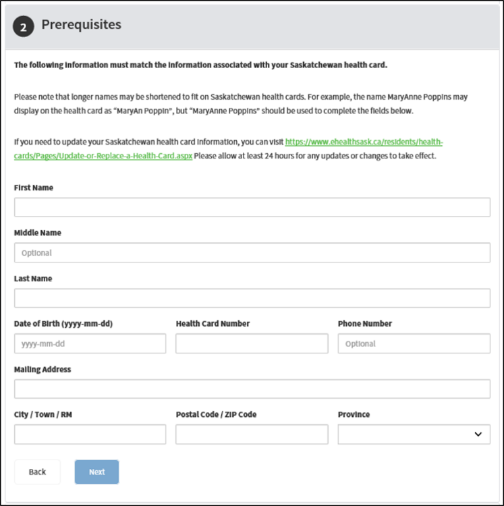Image resolution: width=504 pixels, height=506 pixels.
Task: Expand the Province combo box
Action: (414, 434)
